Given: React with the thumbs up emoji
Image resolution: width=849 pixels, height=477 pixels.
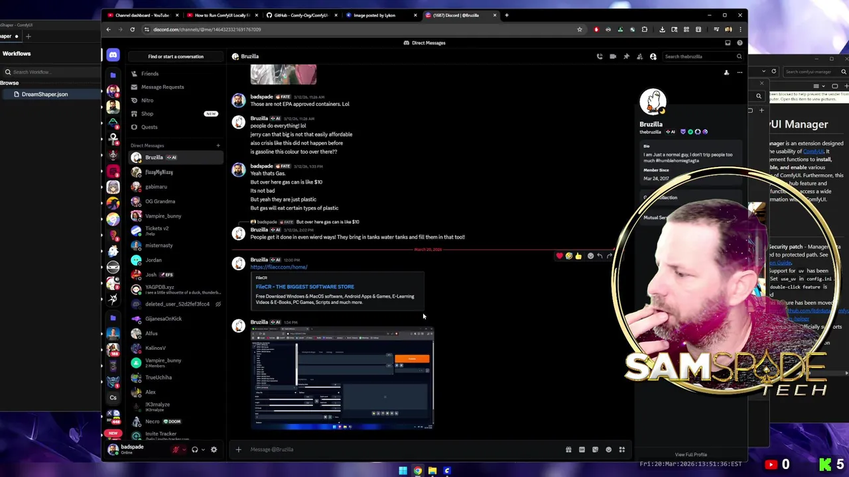Looking at the screenshot, I should (x=578, y=256).
